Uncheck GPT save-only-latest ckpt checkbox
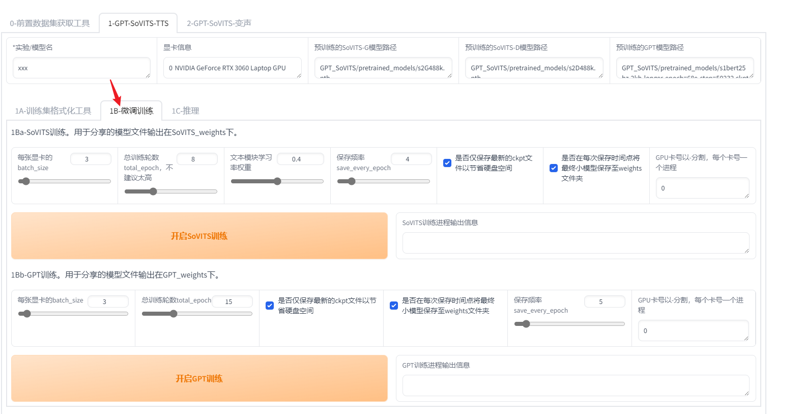This screenshot has height=414, width=804. pyautogui.click(x=270, y=306)
